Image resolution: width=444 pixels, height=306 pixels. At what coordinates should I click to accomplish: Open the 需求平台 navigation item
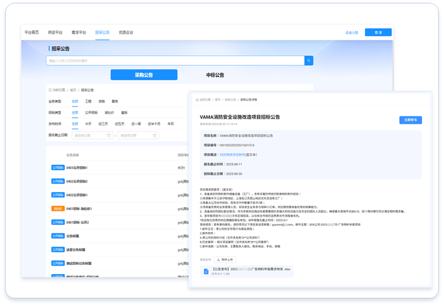(78, 33)
